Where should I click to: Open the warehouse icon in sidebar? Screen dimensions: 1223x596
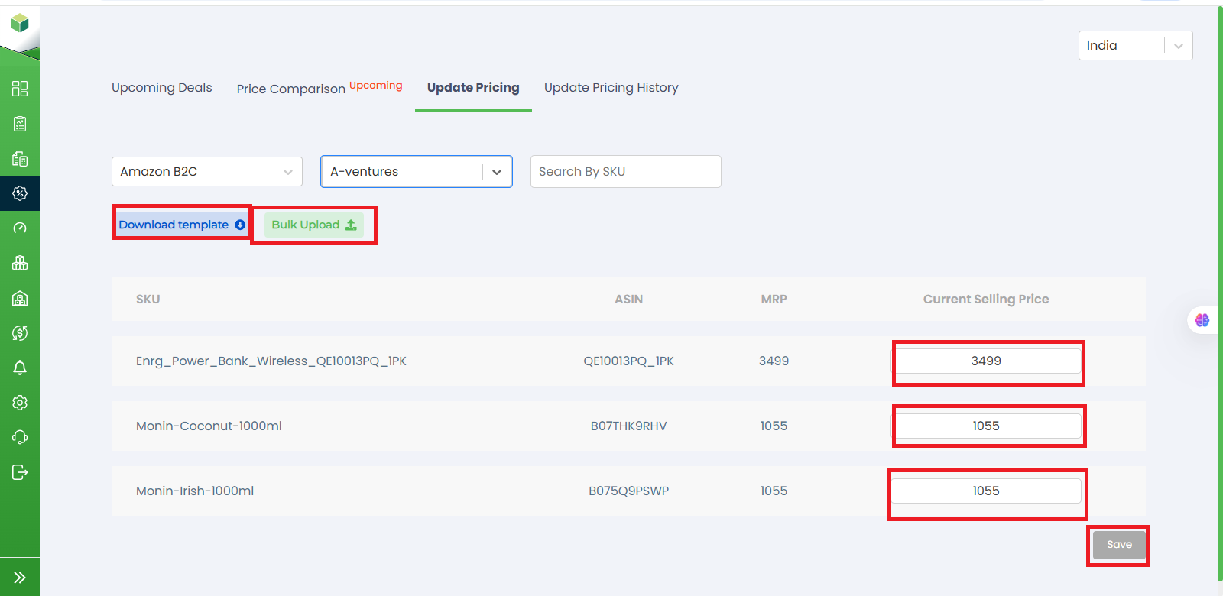tap(20, 298)
